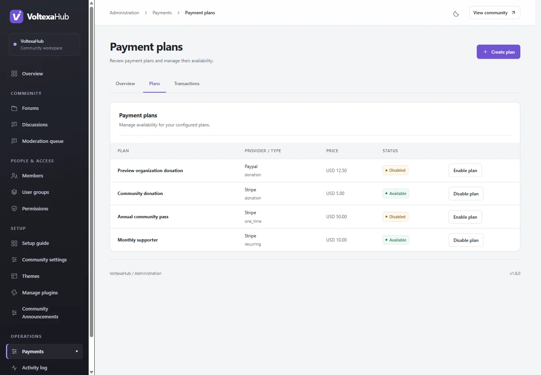Go to Payments breadcrumb link
This screenshot has height=375, width=541.
(x=162, y=13)
